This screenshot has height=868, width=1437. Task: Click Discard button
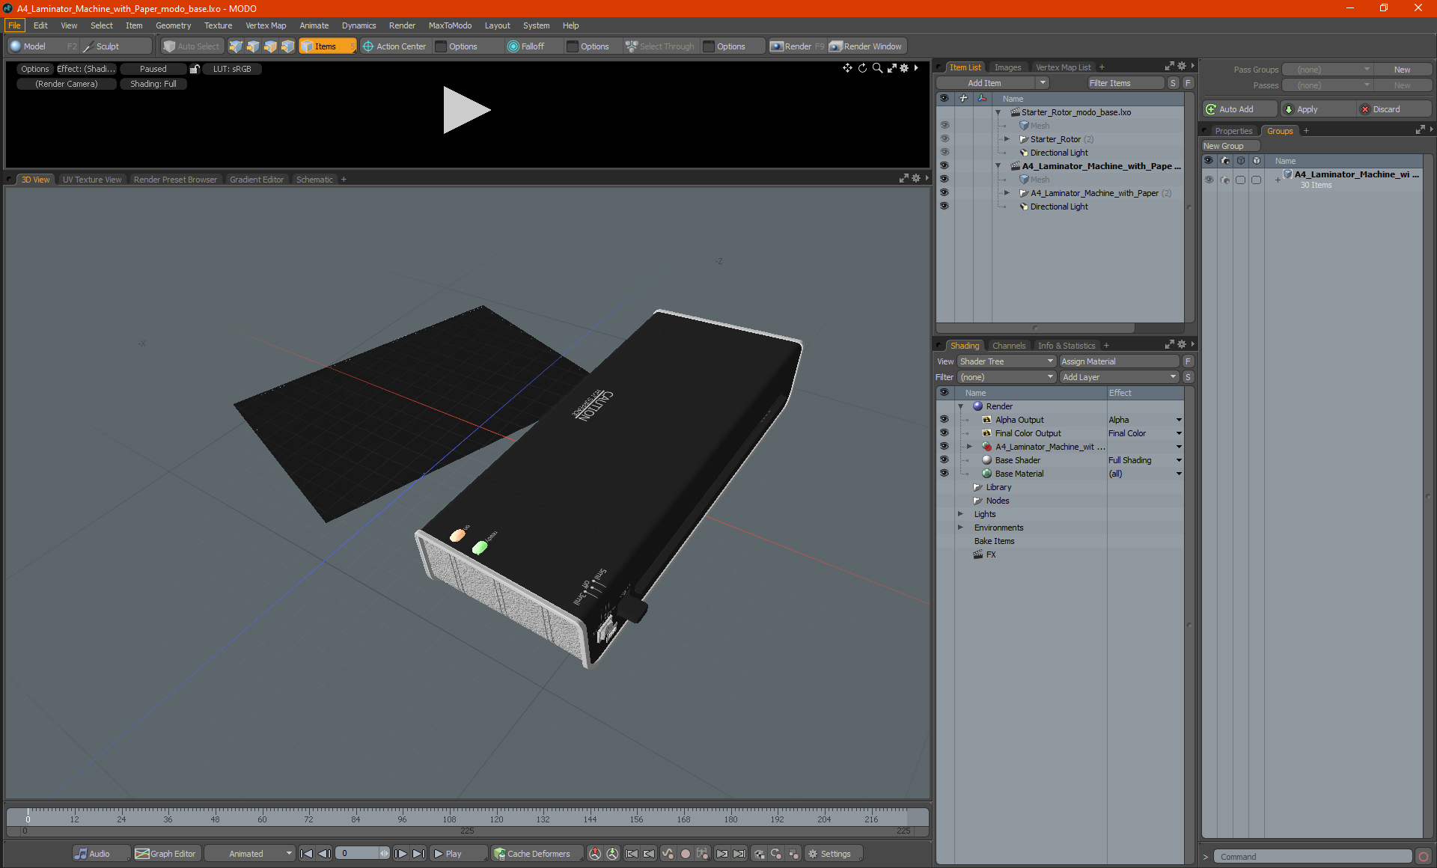coord(1394,109)
